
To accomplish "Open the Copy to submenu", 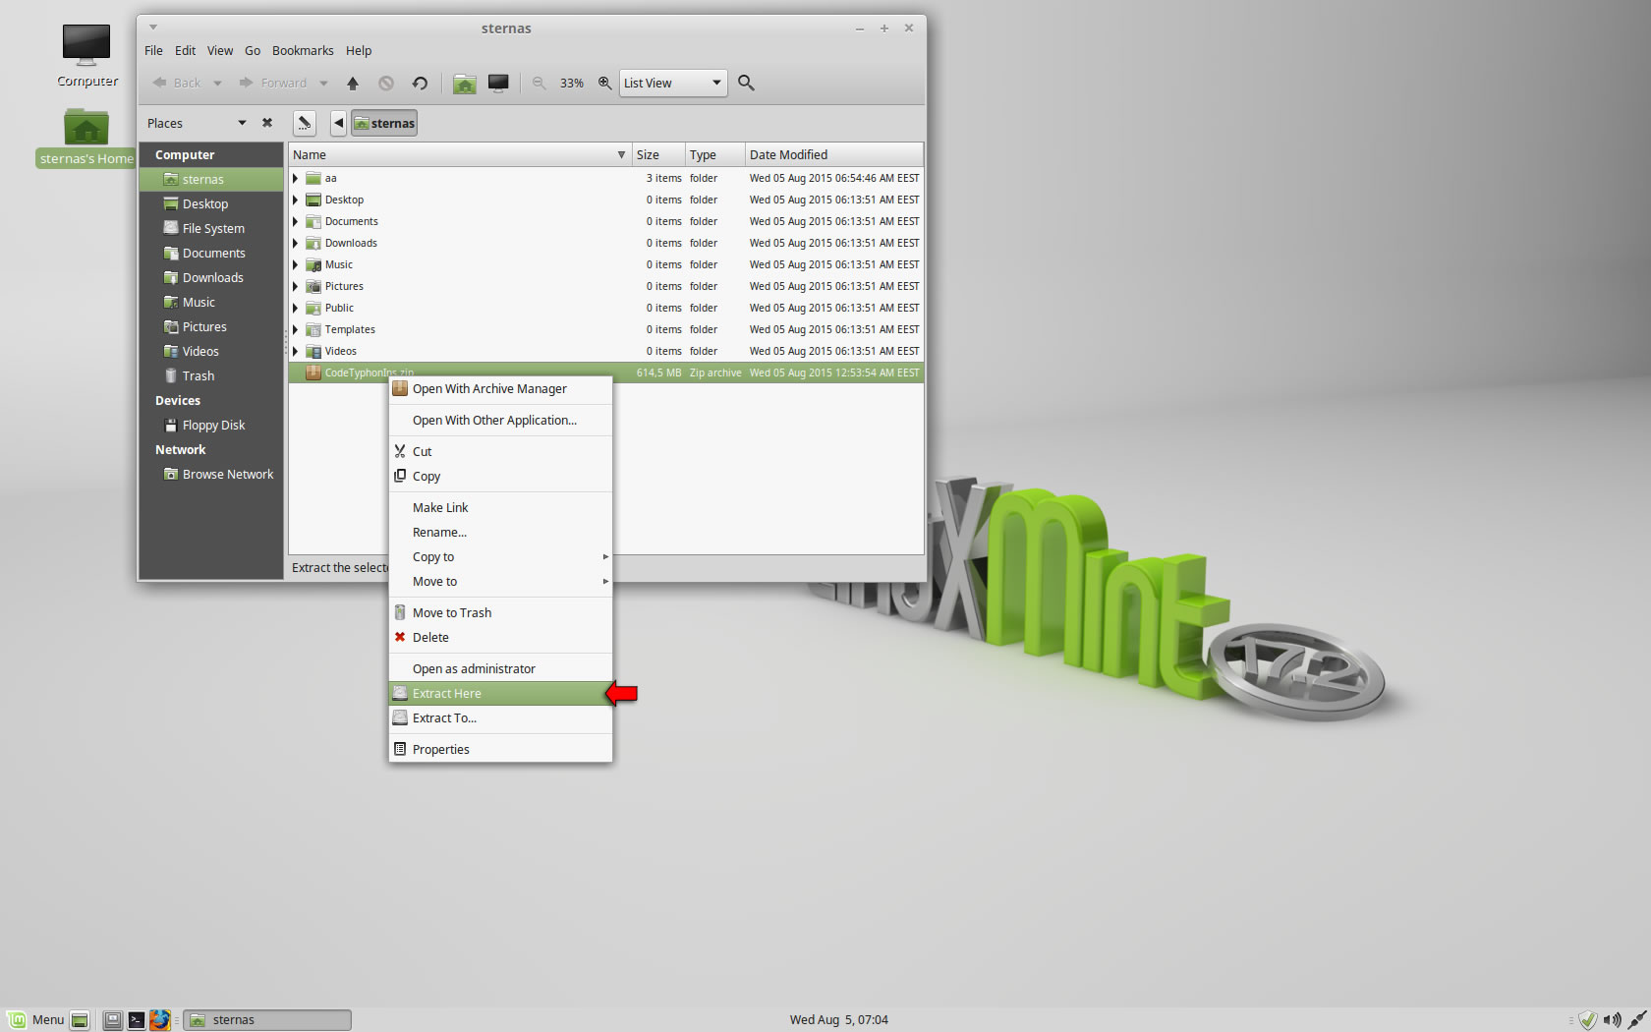I will click(x=500, y=557).
